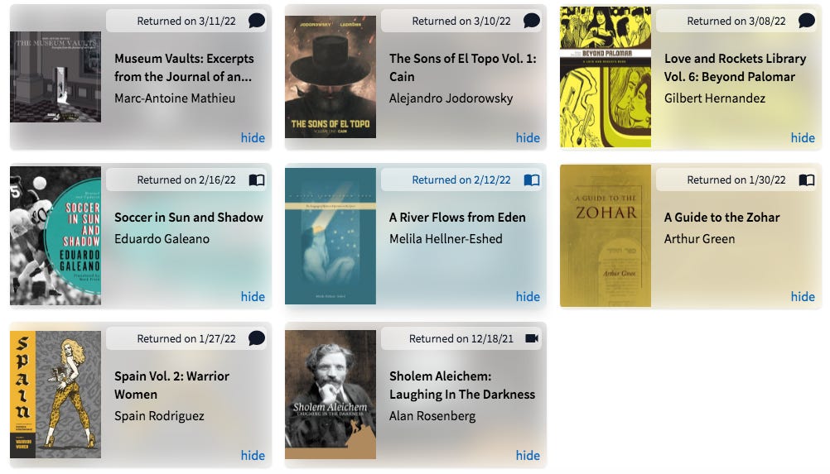Open the Beyond Palomar cover image

tap(606, 77)
